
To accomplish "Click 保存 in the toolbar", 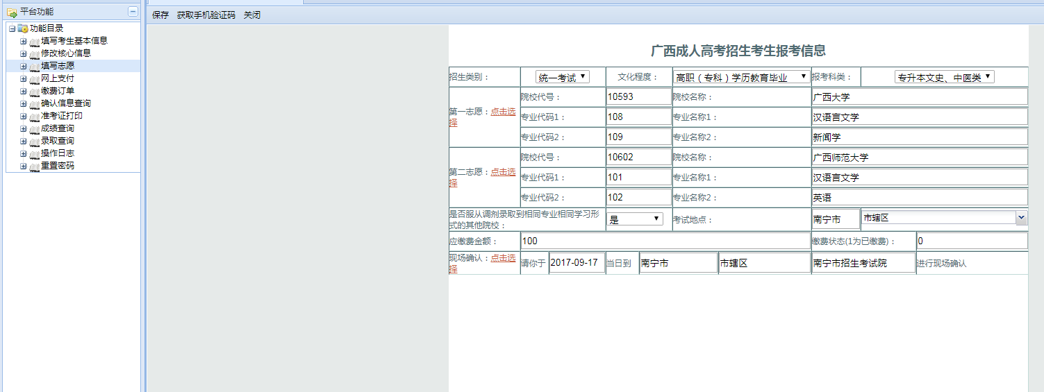I will pos(160,15).
